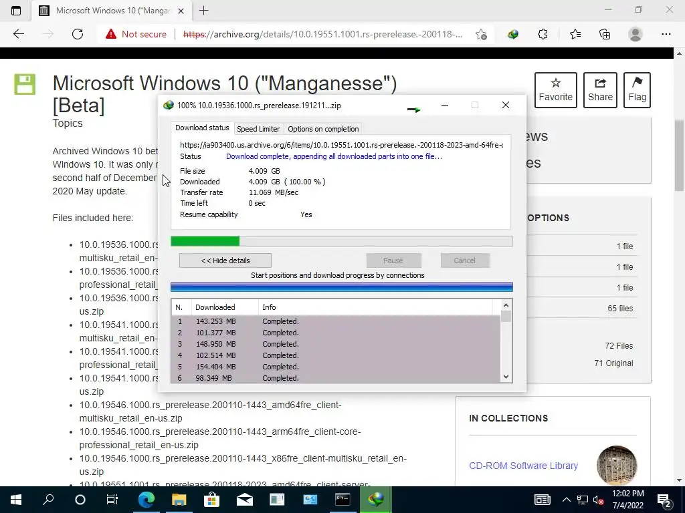Open the Windows Start menu
This screenshot has height=513, width=685.
pyautogui.click(x=16, y=500)
